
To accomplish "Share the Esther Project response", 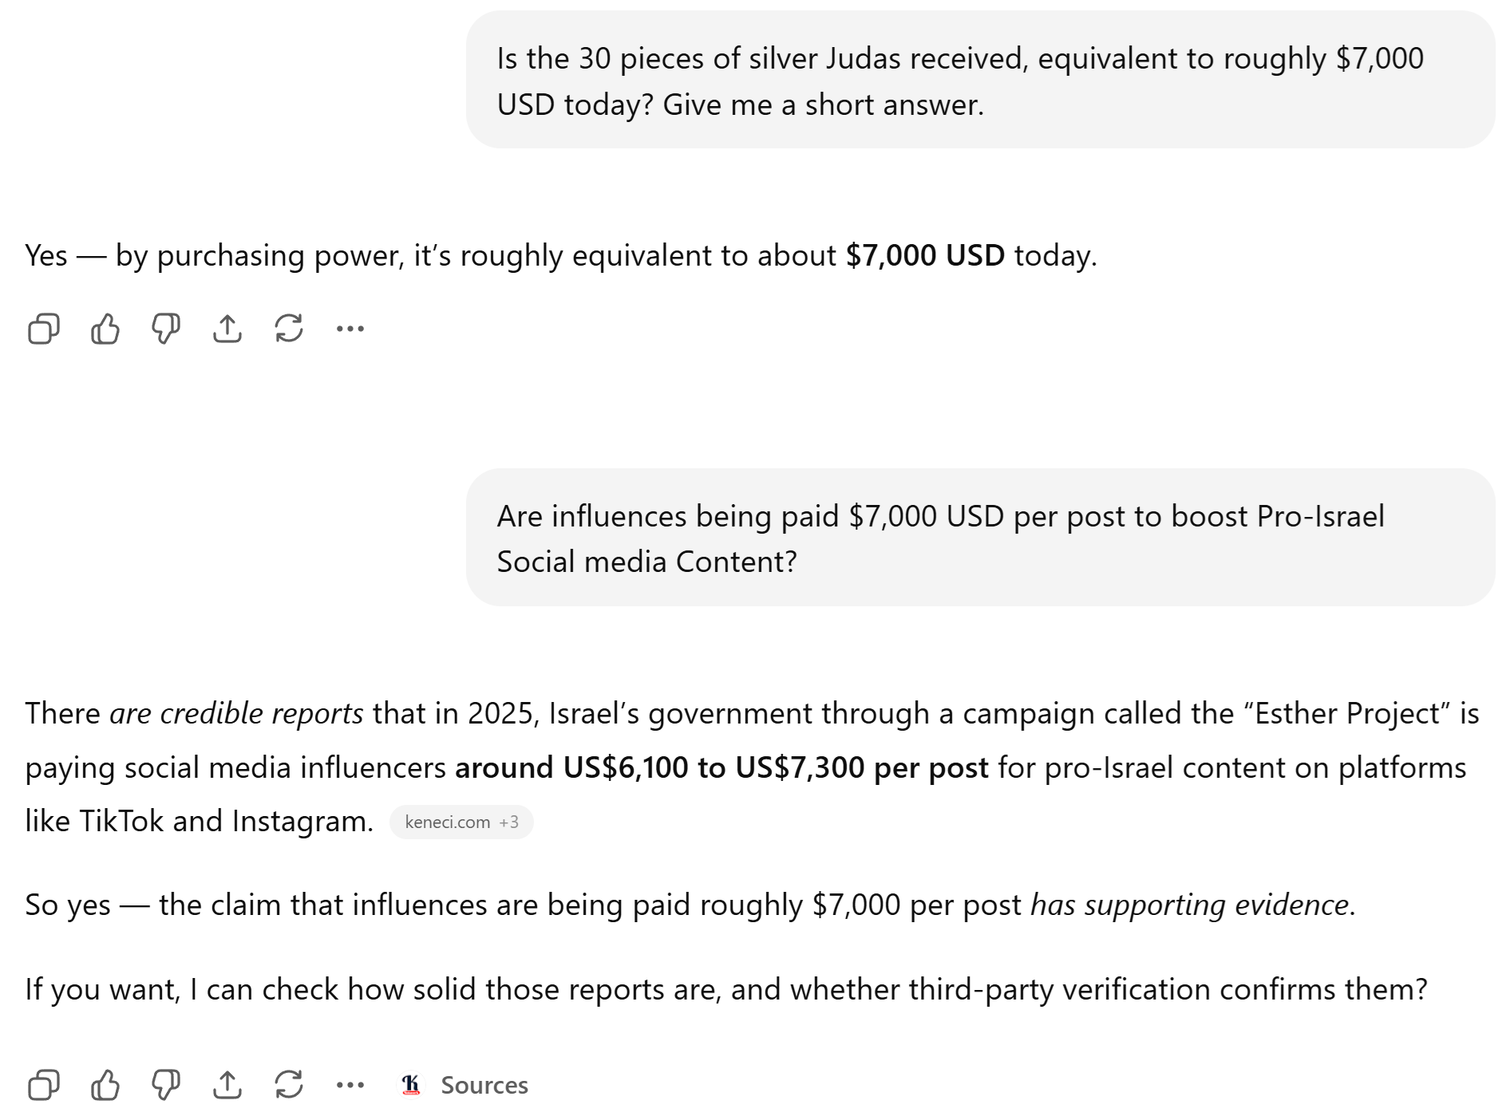I will (x=227, y=1085).
